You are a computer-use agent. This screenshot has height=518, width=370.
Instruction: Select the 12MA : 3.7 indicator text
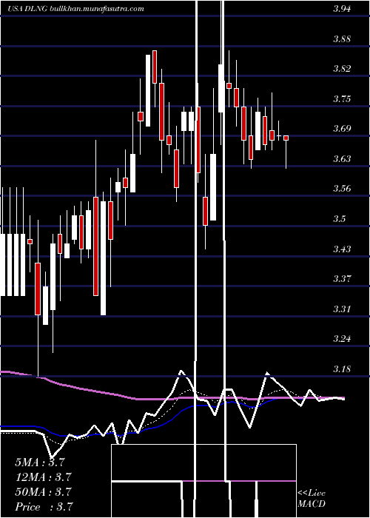[43, 477]
